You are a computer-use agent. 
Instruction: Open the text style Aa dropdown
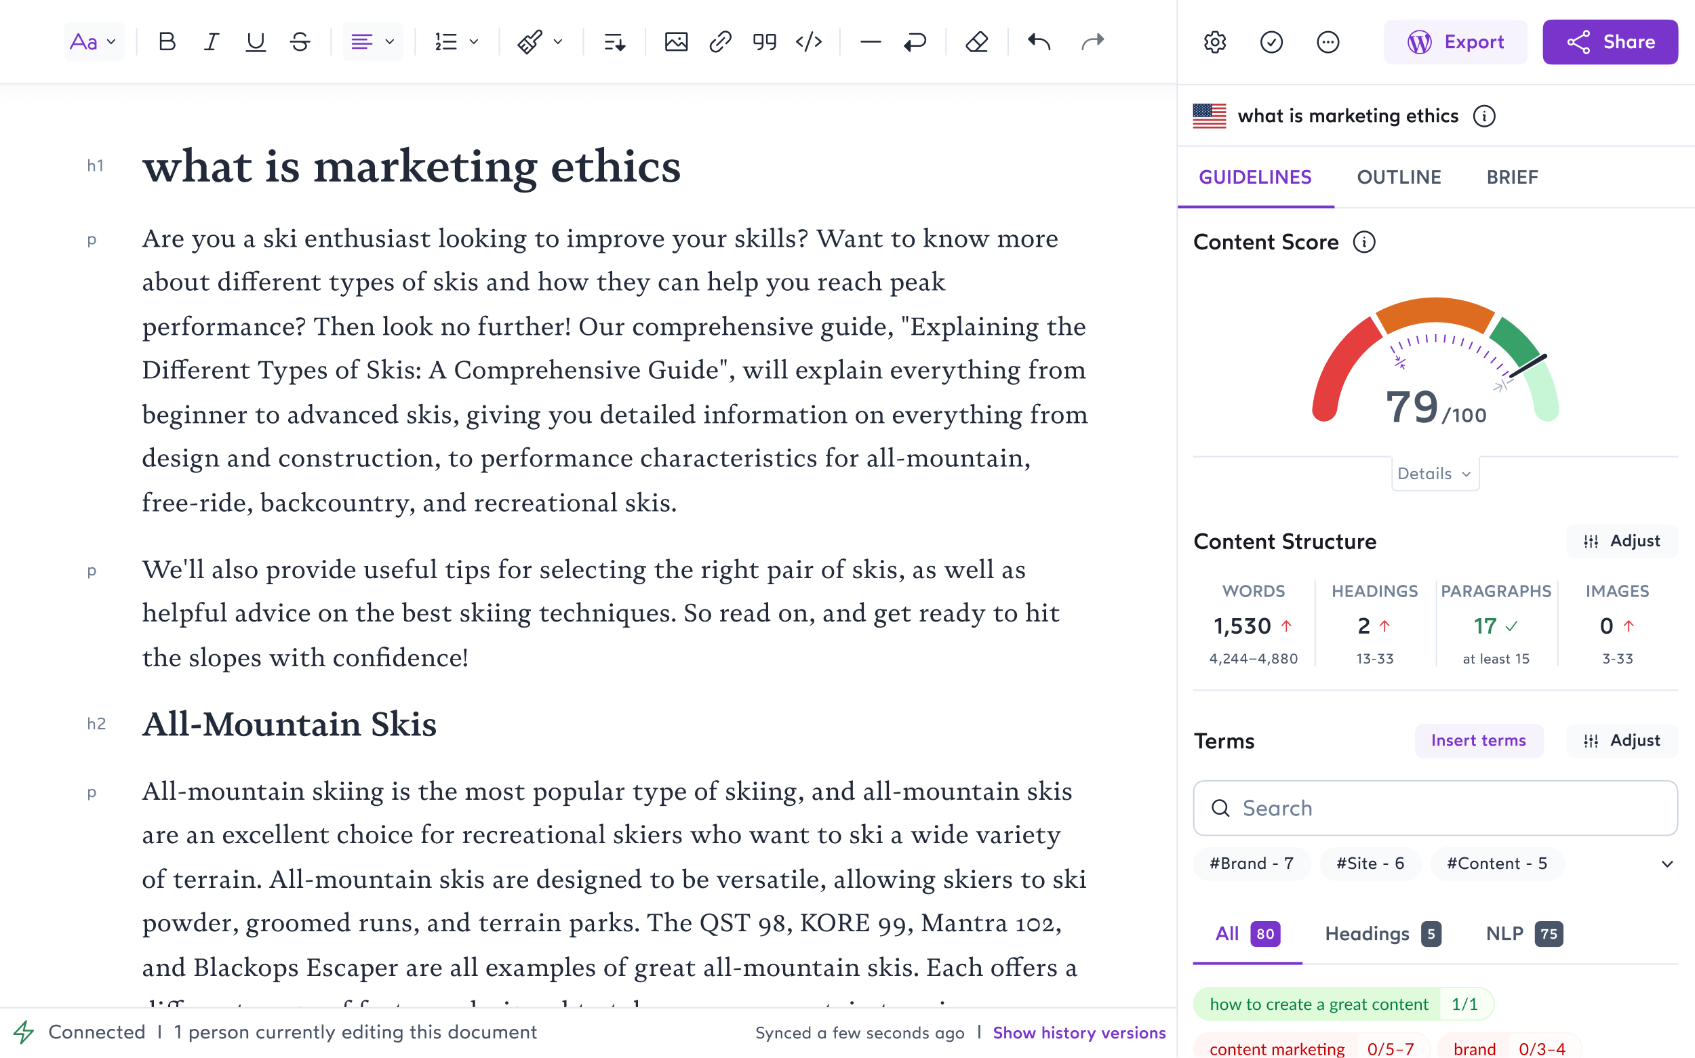tap(93, 42)
